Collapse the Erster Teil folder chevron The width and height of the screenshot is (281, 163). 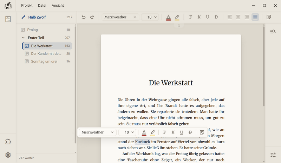pos(23,38)
